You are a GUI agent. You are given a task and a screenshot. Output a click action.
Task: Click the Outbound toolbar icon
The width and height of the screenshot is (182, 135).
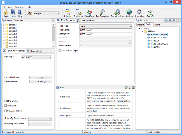79,12
